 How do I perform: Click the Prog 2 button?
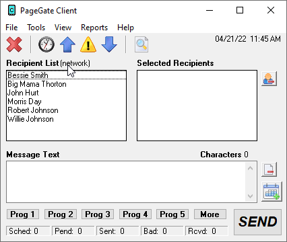61,214
